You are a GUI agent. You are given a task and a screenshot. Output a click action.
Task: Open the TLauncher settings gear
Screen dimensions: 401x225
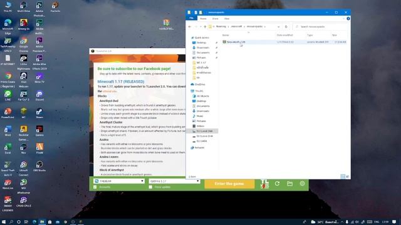tap(302, 183)
